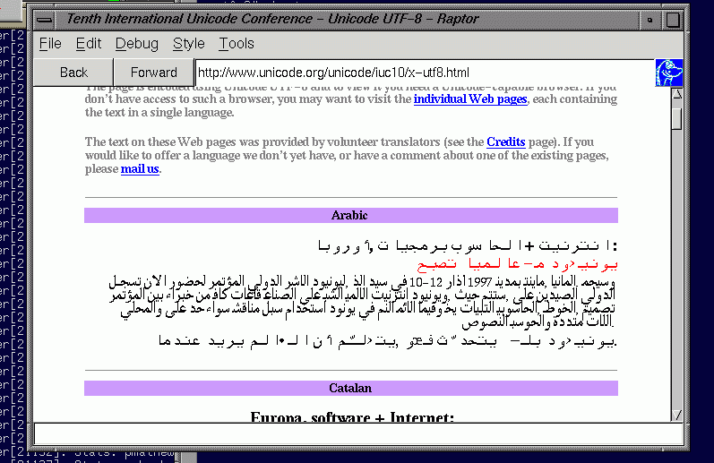Open the Tools menu

[237, 44]
